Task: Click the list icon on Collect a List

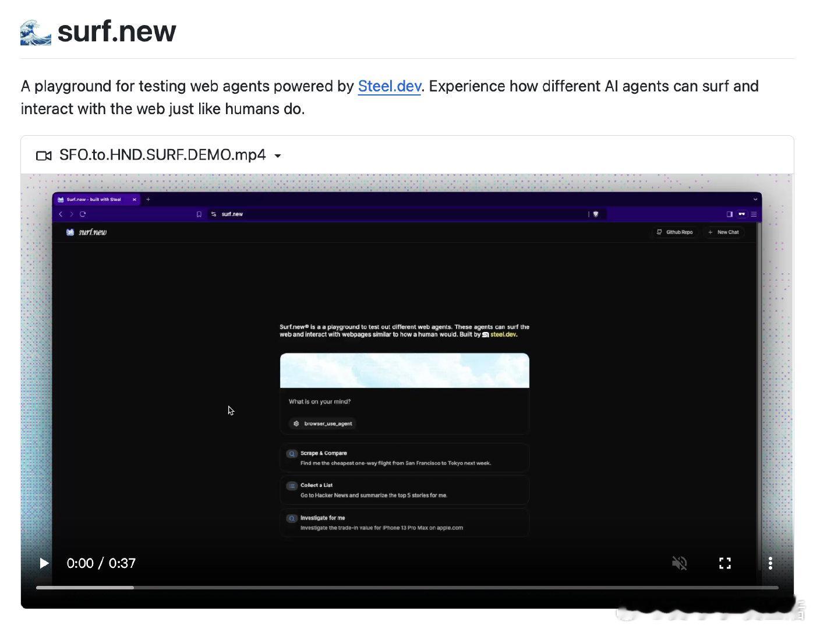Action: [292, 485]
